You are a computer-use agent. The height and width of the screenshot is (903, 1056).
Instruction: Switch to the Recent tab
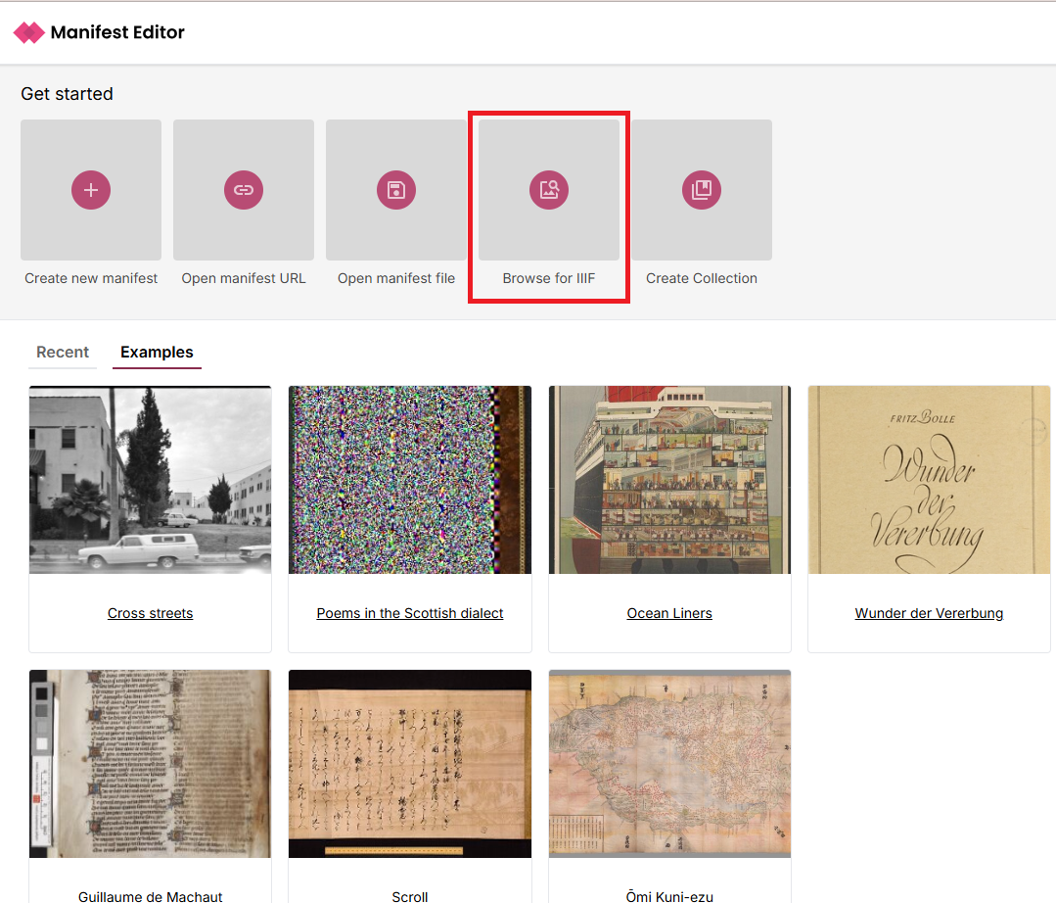click(63, 353)
